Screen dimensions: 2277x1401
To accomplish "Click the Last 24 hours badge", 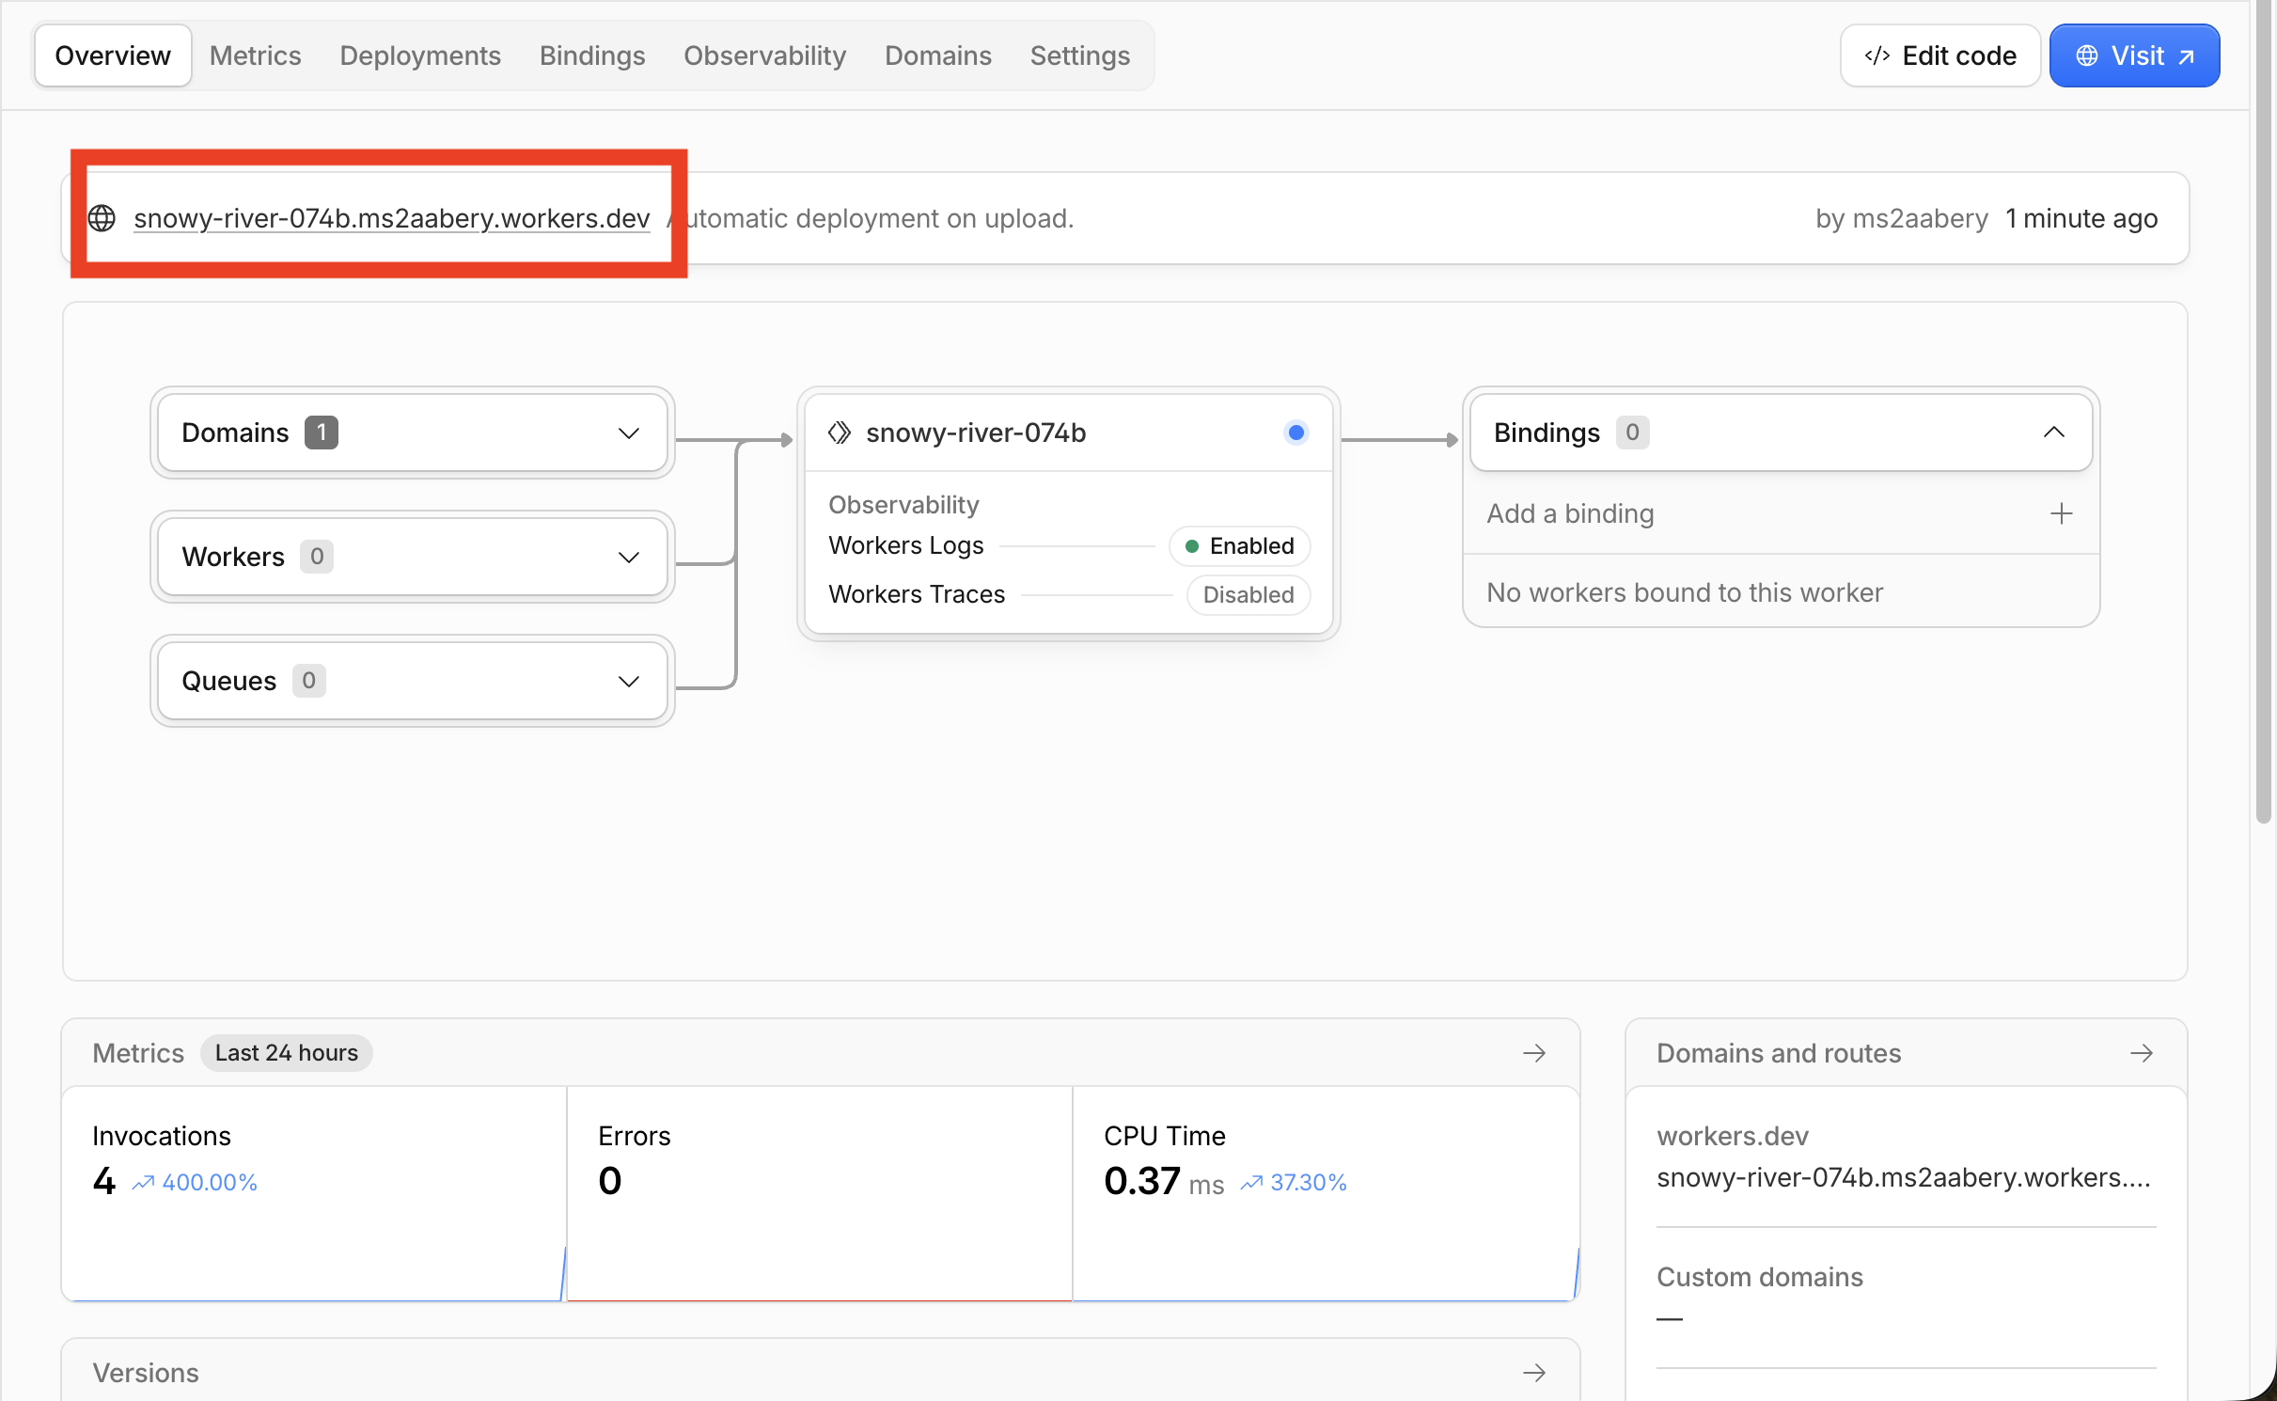I will pyautogui.click(x=287, y=1053).
